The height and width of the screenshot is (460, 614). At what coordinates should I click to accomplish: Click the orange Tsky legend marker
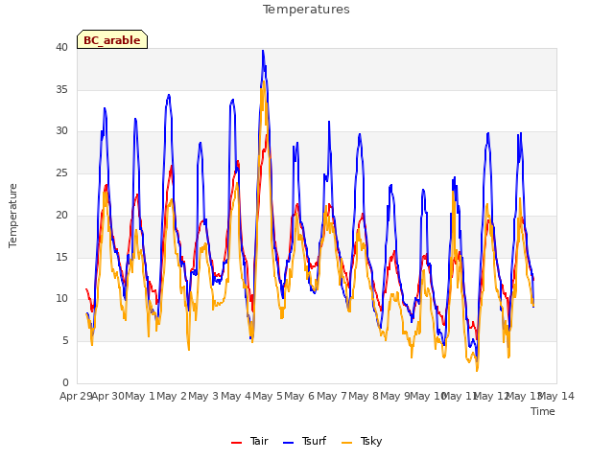coord(346,443)
